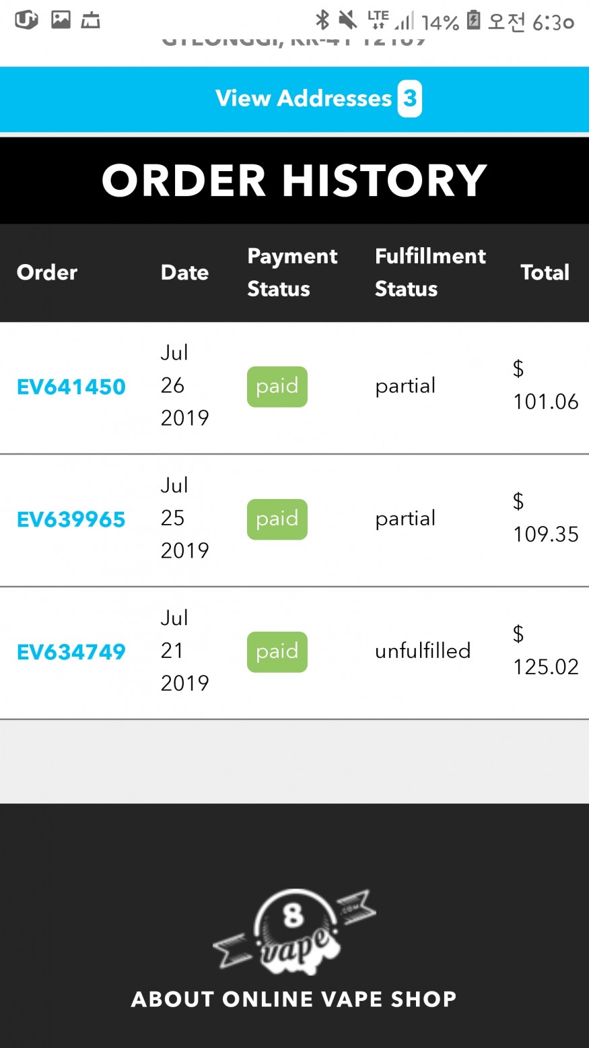The height and width of the screenshot is (1048, 589).
Task: Open order EV641450
Action: (71, 387)
